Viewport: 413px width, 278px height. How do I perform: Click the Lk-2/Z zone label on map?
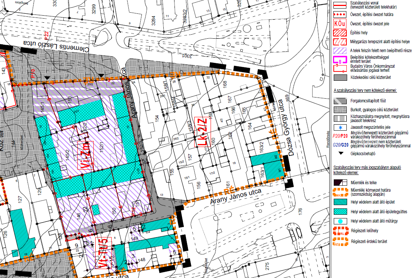click(202, 132)
